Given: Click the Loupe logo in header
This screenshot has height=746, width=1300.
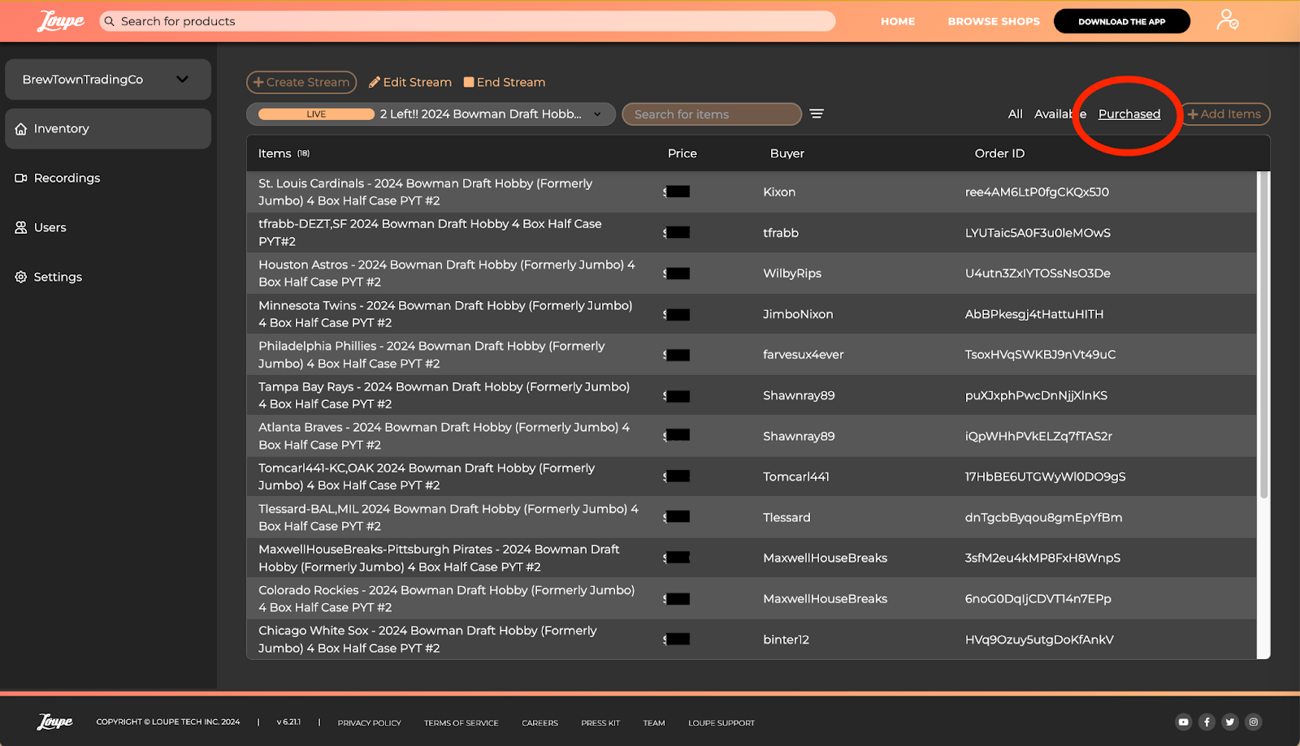Looking at the screenshot, I should 60,21.
